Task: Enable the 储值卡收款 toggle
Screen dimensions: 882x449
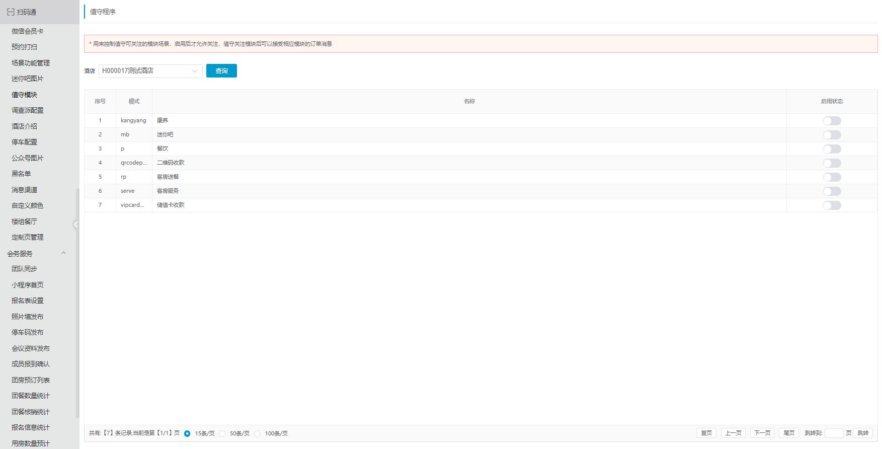Action: 832,205
